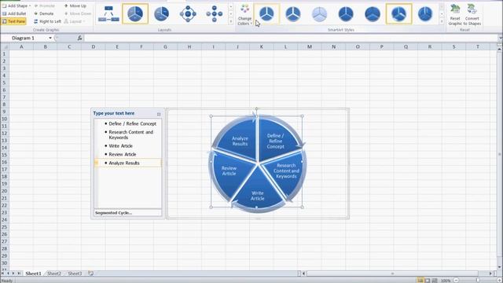Viewport: 503px width, 283px height.
Task: Apply the pale light-blue SmartArt style
Action: tap(320, 14)
